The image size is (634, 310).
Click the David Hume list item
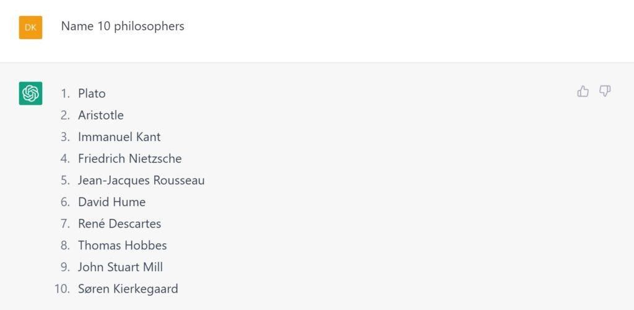[x=111, y=202]
